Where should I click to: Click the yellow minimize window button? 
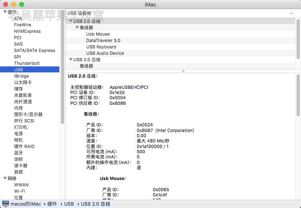pos(14,4)
